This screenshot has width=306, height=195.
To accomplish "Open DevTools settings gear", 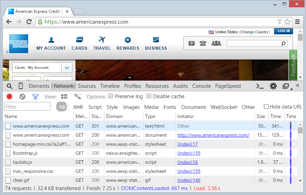I will [x=273, y=86].
